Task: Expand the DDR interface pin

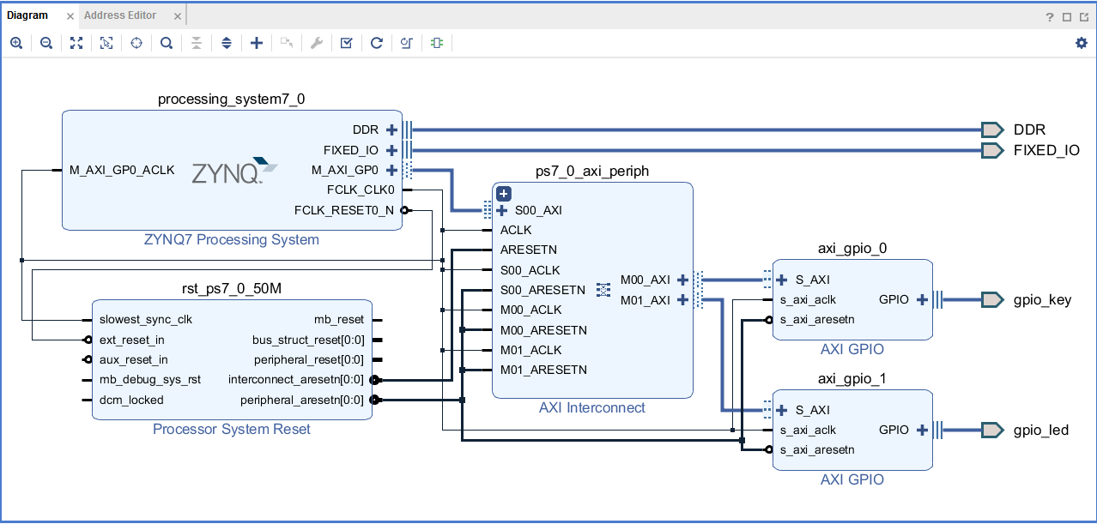Action: (391, 129)
